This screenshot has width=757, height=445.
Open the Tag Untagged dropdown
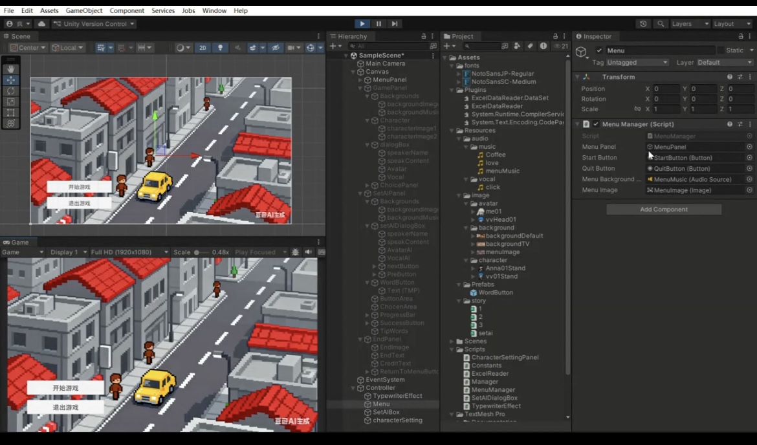click(x=637, y=63)
